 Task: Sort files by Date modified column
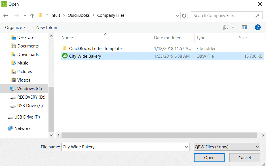tap(168, 38)
